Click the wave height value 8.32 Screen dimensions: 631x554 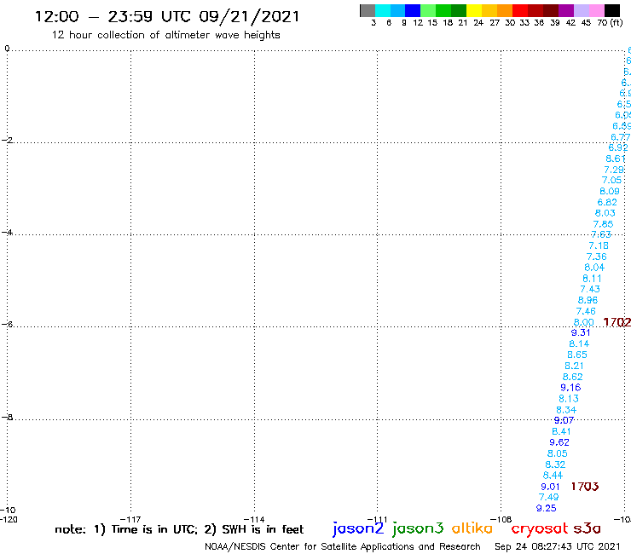tap(555, 465)
